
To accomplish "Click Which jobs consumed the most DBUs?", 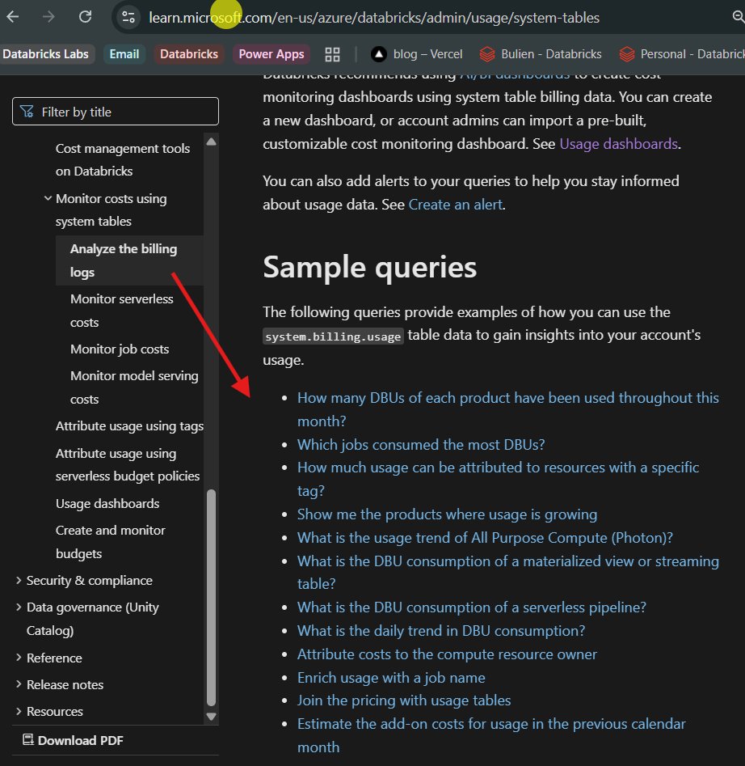I will click(x=421, y=444).
